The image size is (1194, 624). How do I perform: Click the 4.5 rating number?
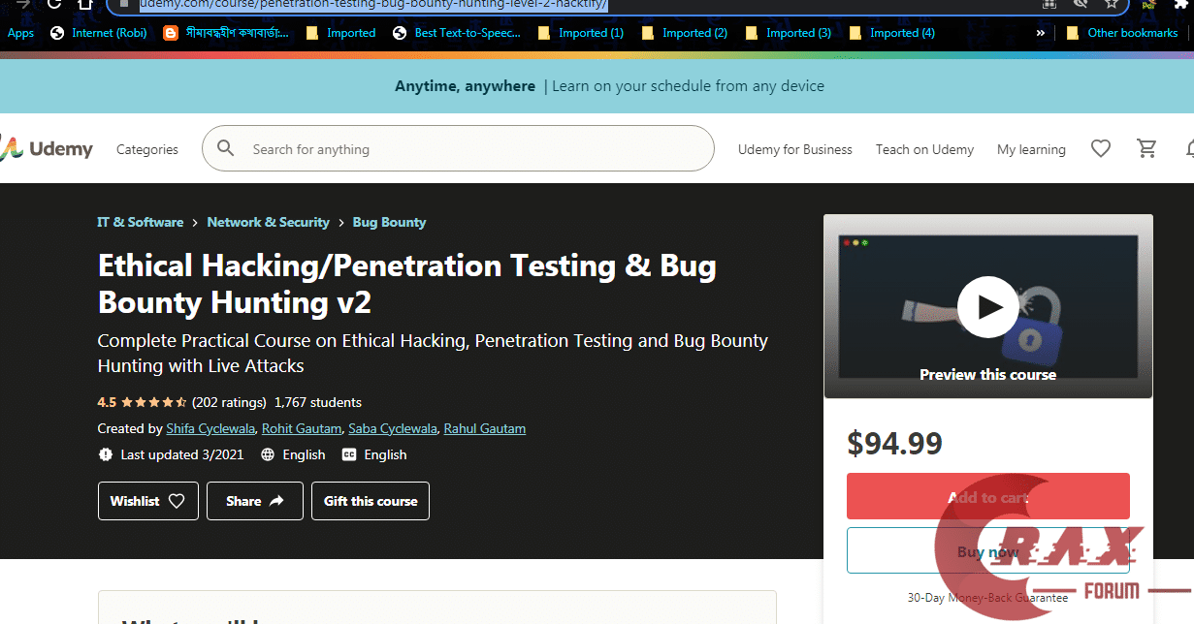click(x=107, y=402)
